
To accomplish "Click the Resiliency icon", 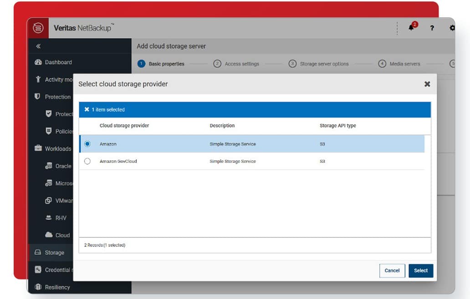I will point(38,287).
